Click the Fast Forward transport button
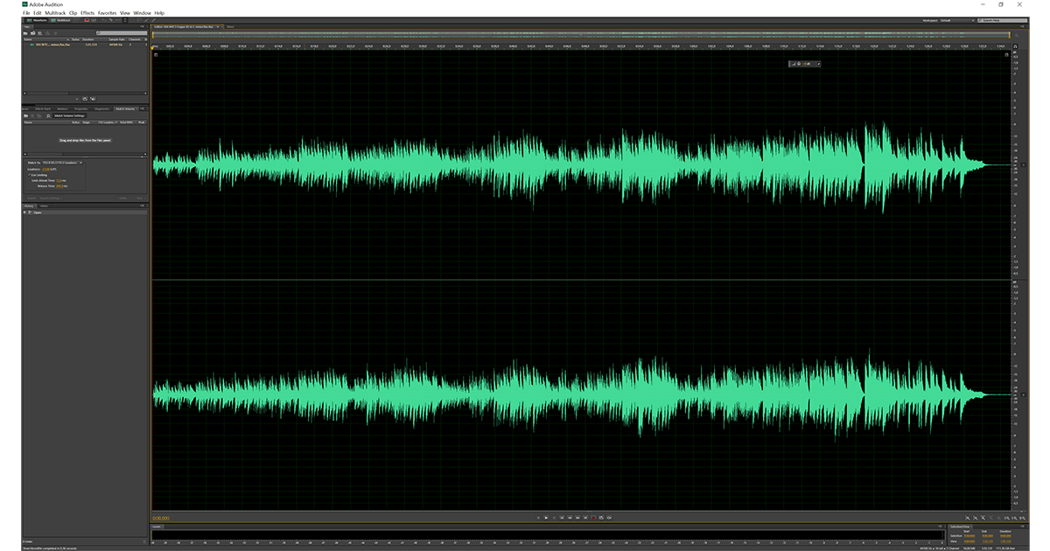 (x=577, y=518)
